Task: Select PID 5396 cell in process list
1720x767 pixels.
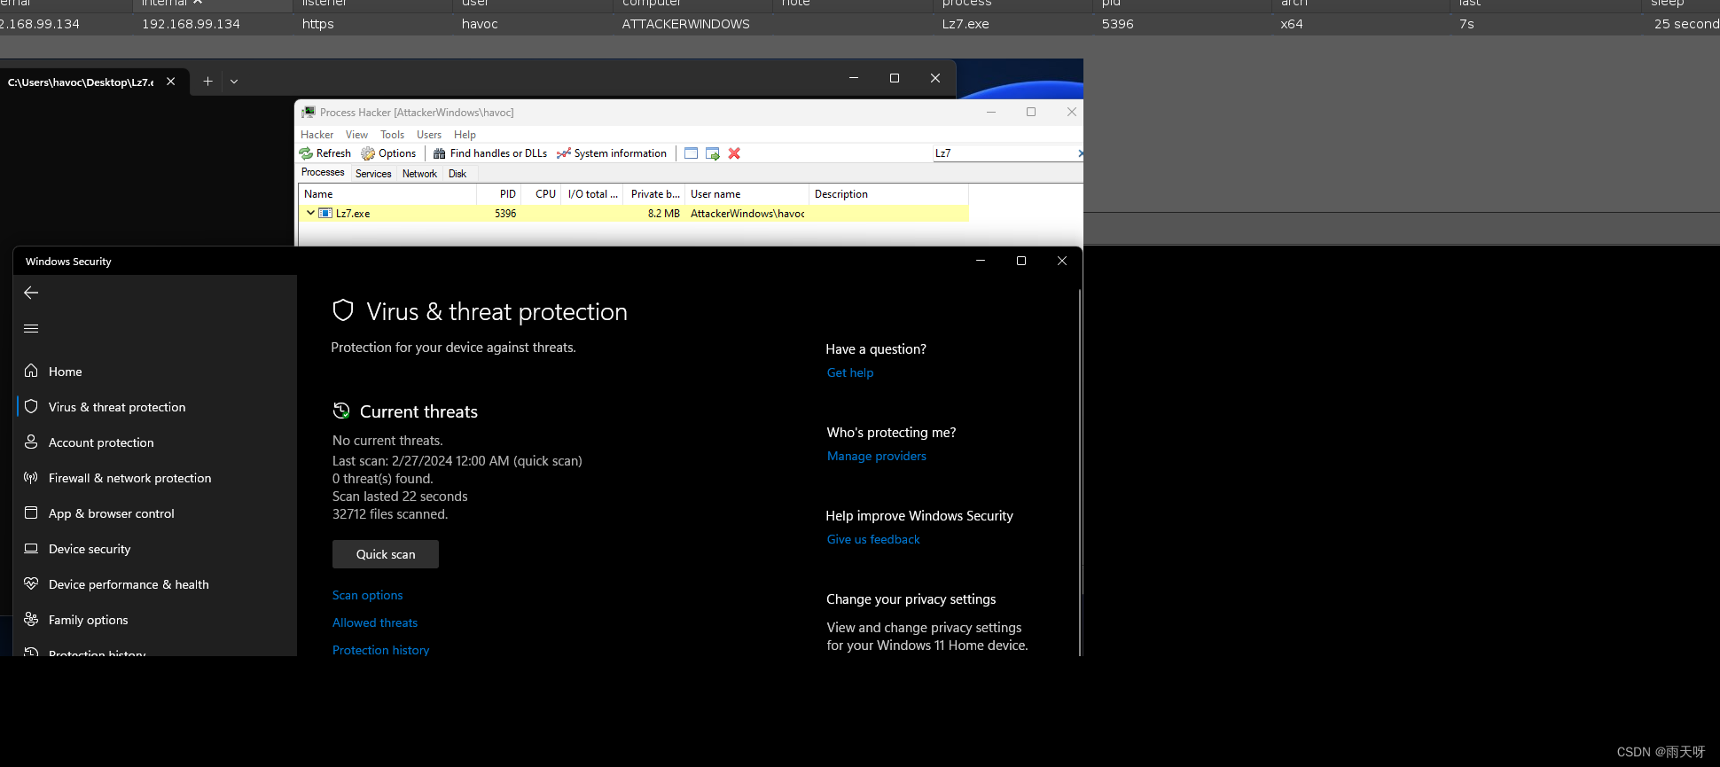Action: coord(505,214)
